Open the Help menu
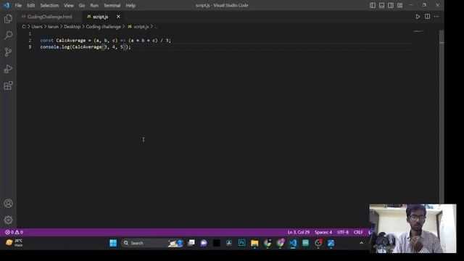 130,5
